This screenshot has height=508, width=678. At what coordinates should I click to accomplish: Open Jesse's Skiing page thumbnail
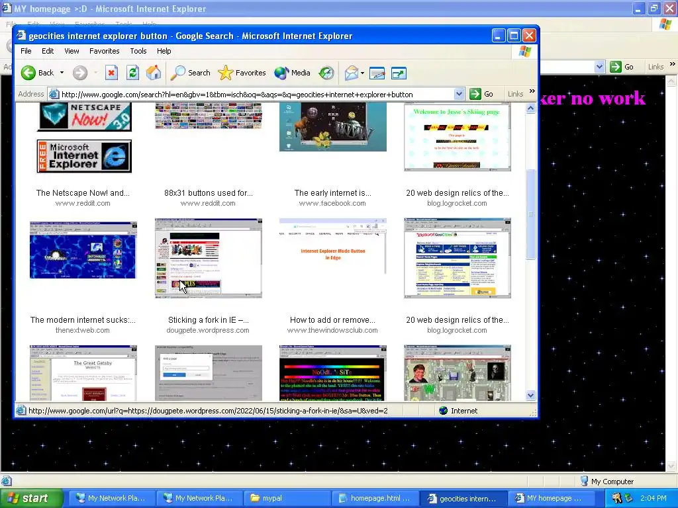458,137
